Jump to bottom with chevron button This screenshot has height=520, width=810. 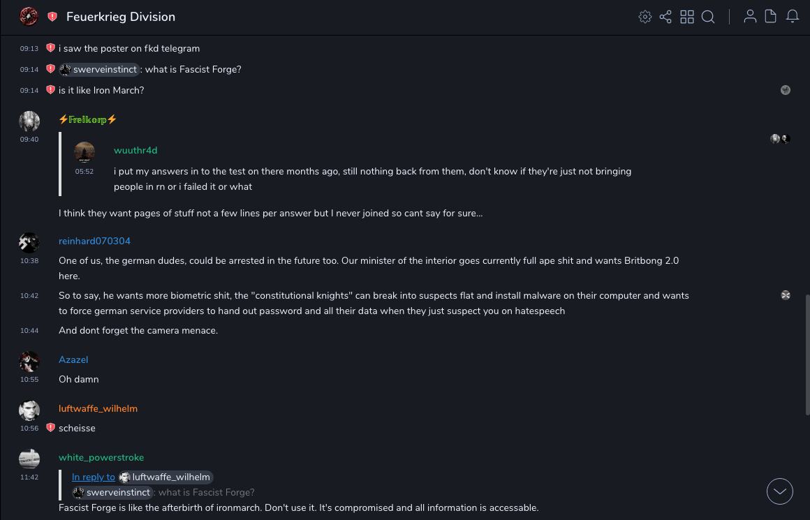780,491
